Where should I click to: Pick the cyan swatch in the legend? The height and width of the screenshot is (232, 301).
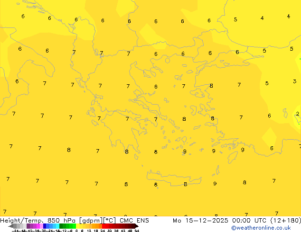click(x=57, y=226)
